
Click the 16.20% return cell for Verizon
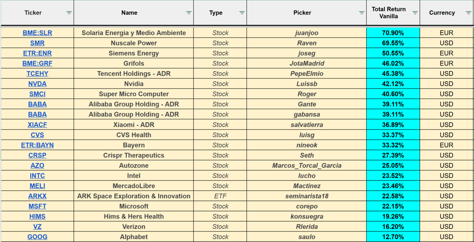click(393, 227)
